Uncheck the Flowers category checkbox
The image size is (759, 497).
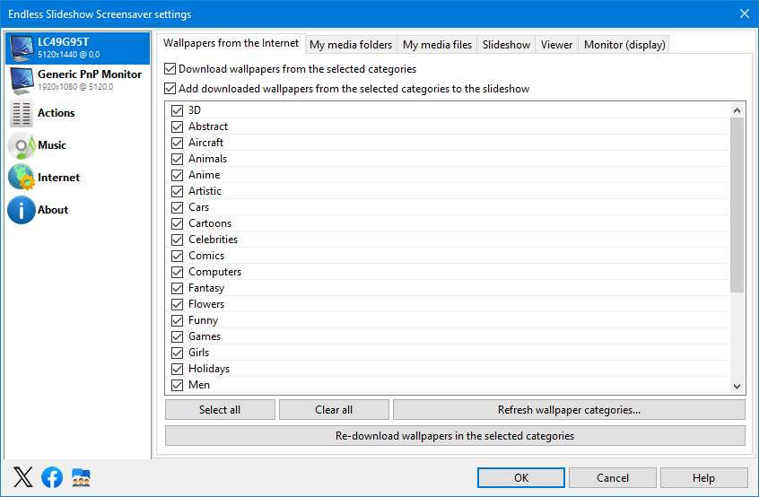coord(177,304)
